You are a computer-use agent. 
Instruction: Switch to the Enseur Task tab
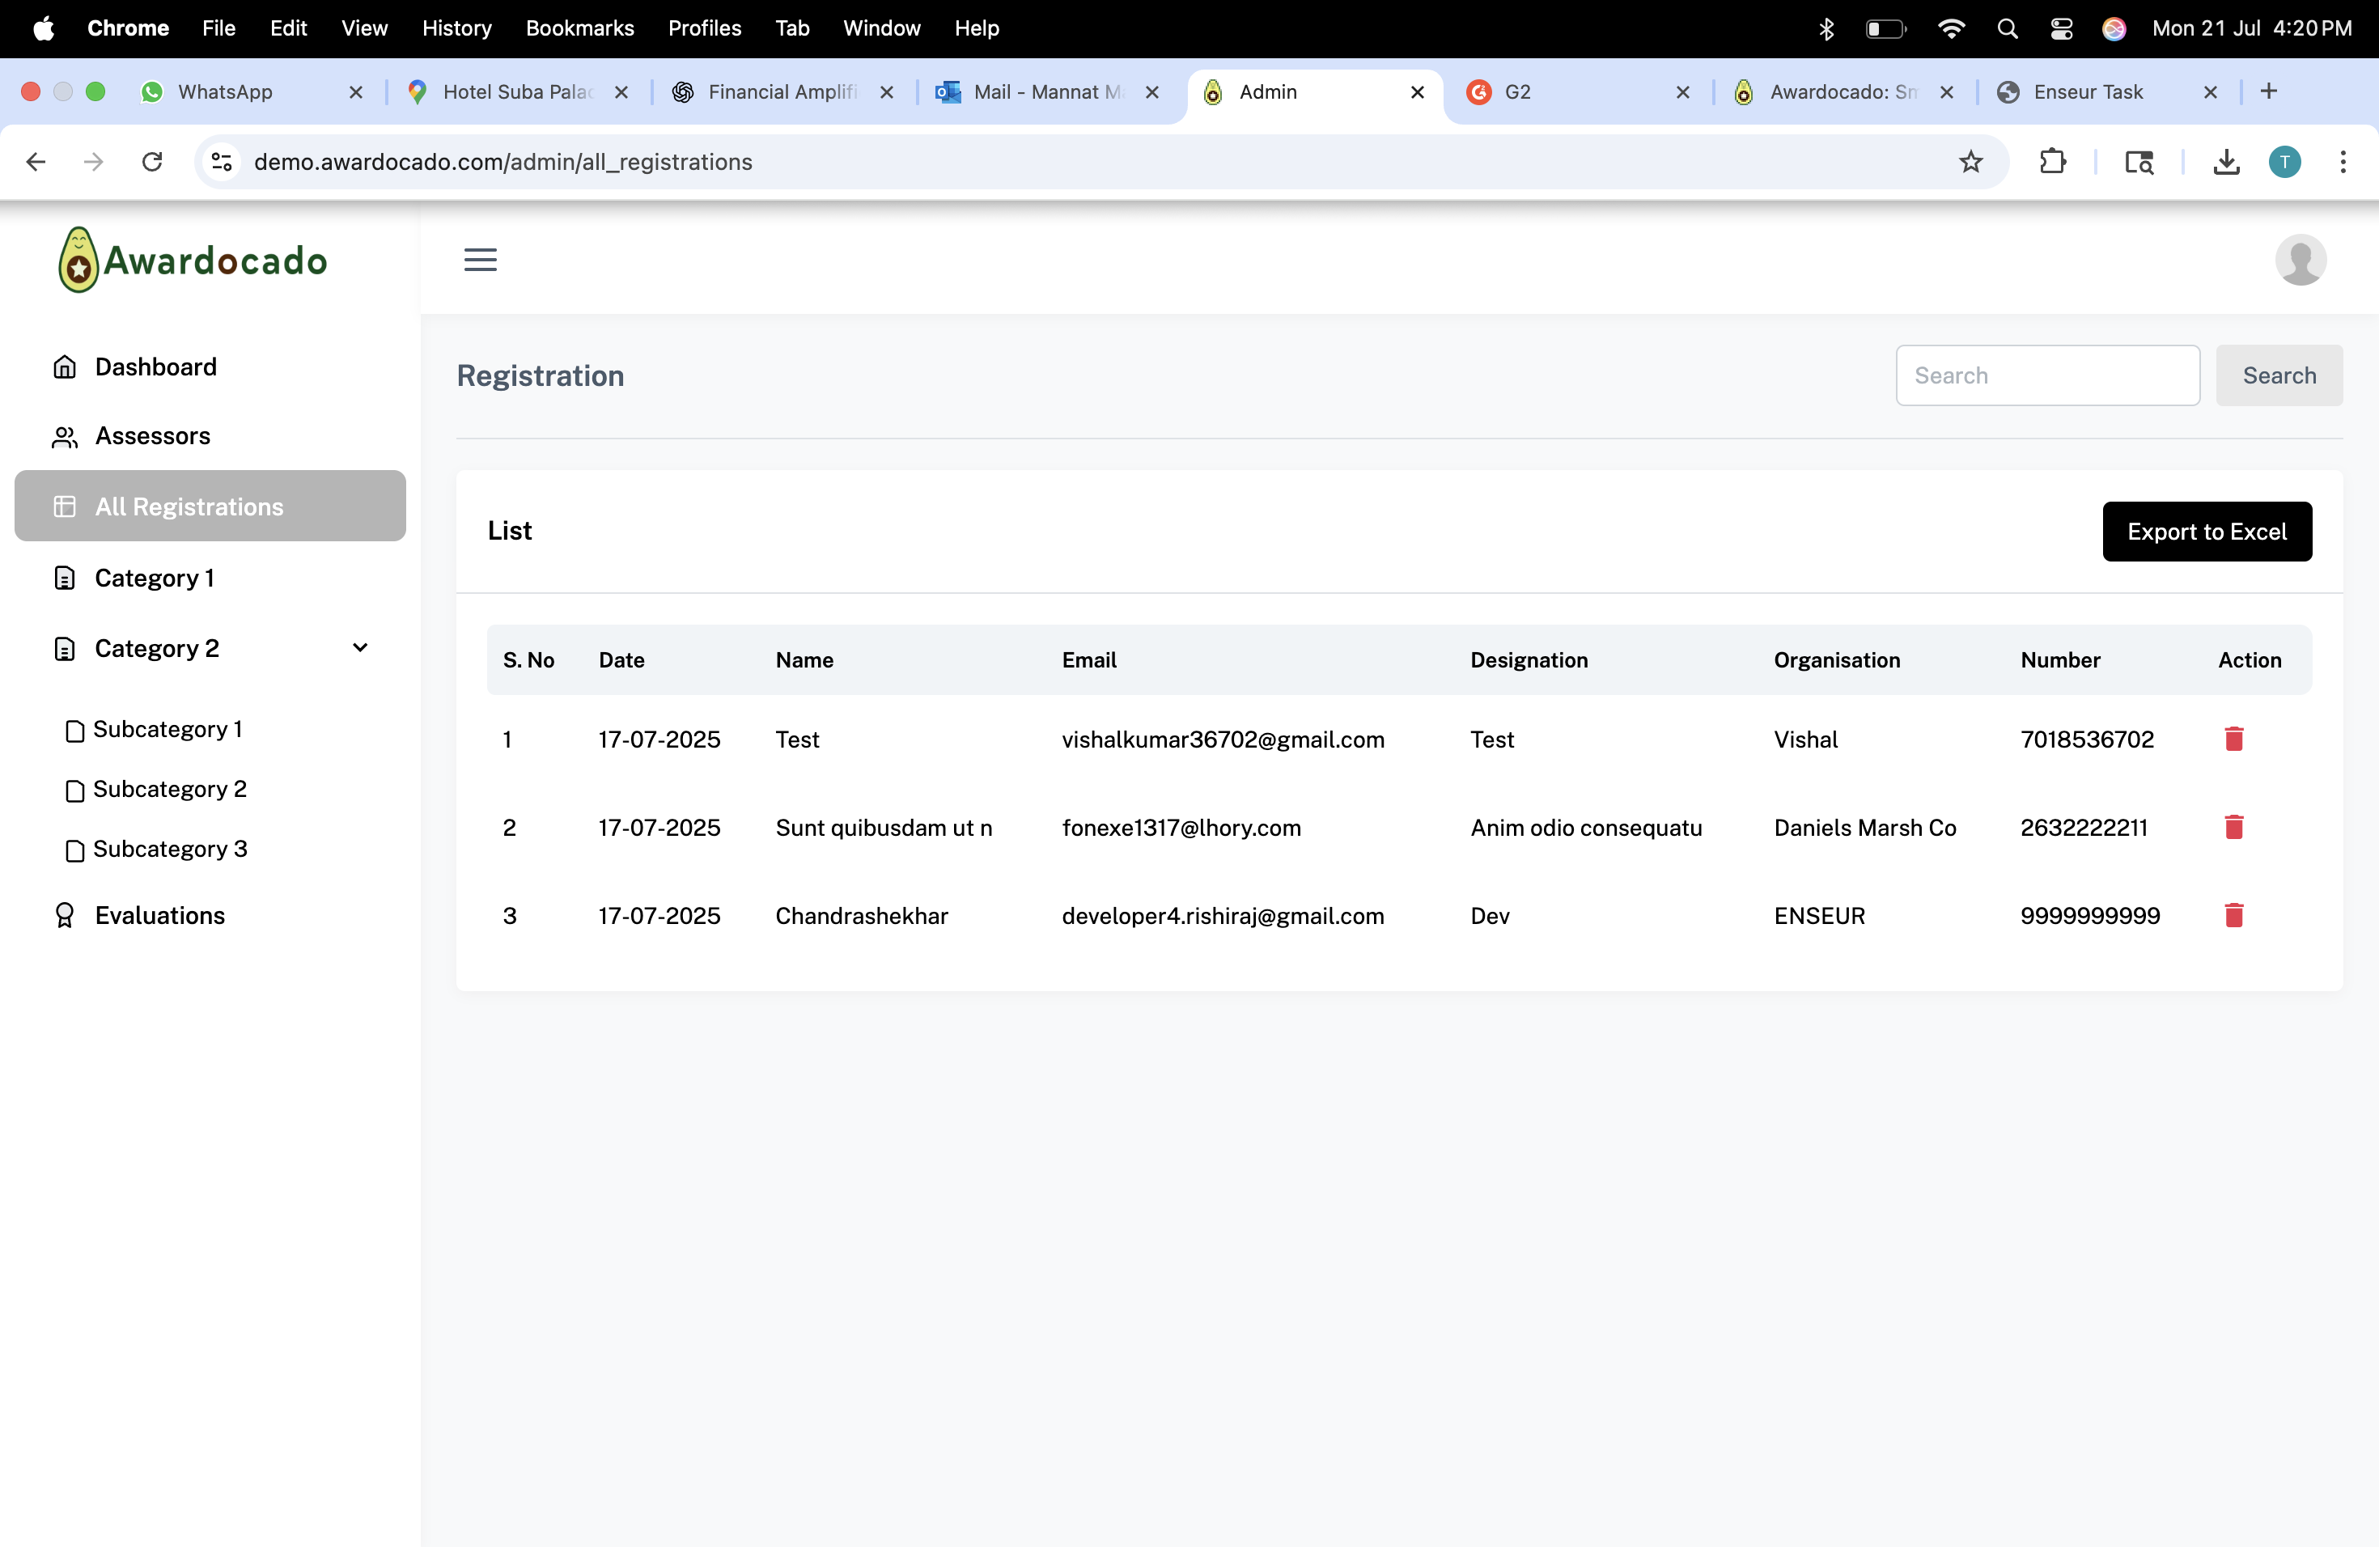[x=2089, y=92]
